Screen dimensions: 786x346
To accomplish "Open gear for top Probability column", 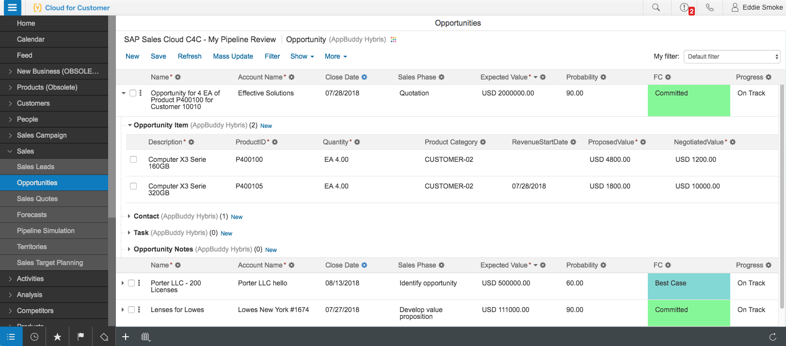I will pos(603,77).
